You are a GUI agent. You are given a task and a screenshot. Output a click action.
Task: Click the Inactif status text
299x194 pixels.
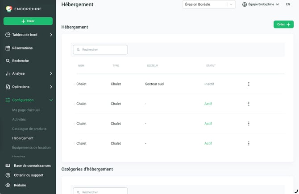click(x=209, y=84)
